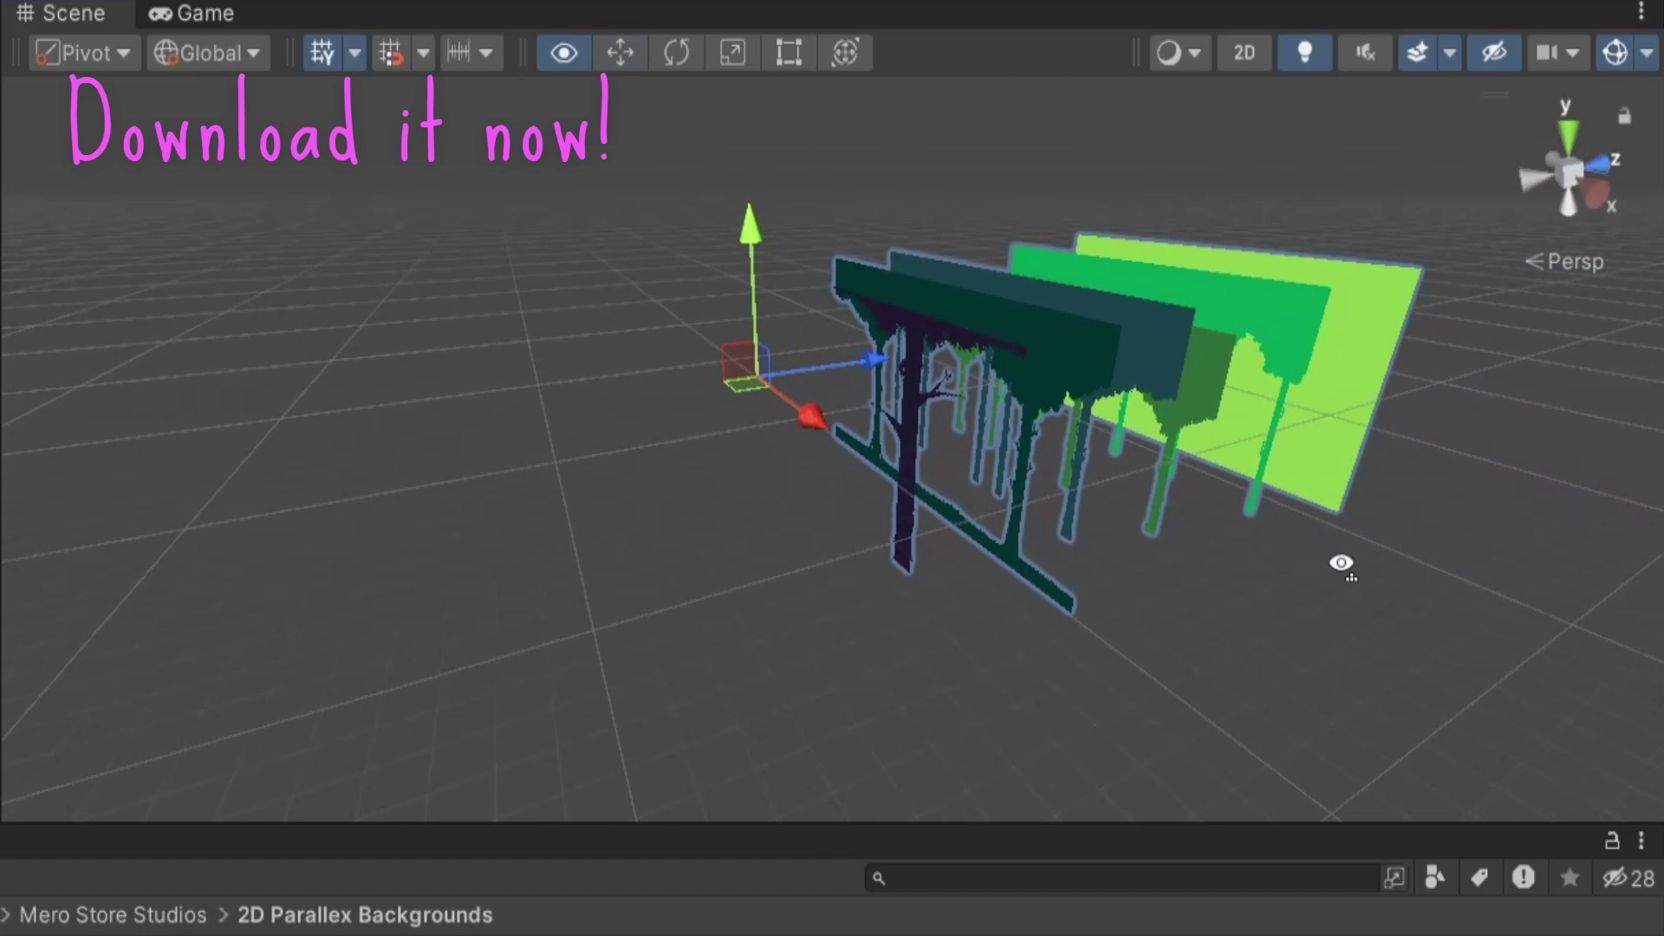1664x936 pixels.
Task: Select the Transform tool
Action: (x=845, y=53)
